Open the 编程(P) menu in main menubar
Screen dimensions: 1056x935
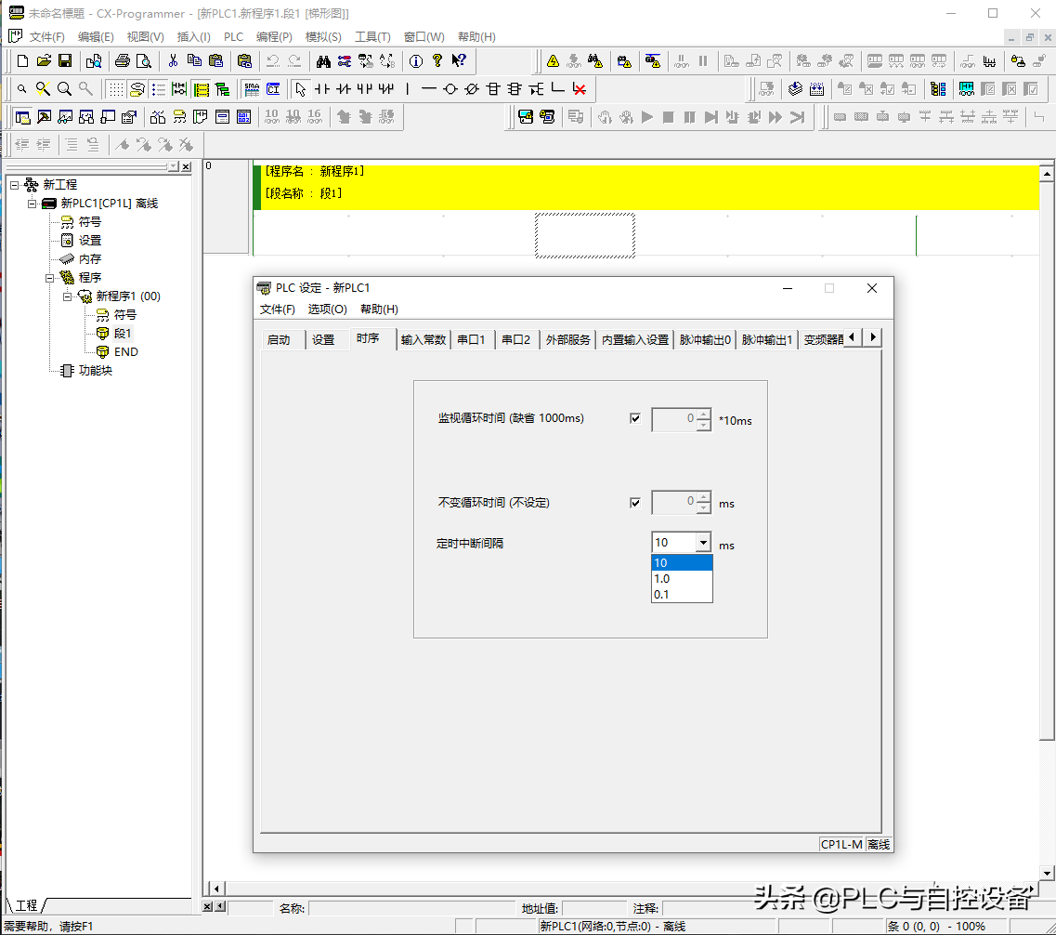[x=274, y=37]
